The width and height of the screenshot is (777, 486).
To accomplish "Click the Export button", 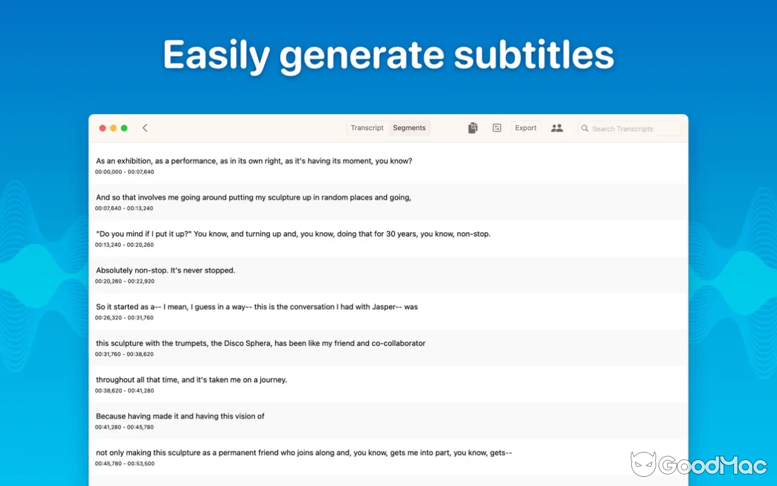I will point(525,128).
